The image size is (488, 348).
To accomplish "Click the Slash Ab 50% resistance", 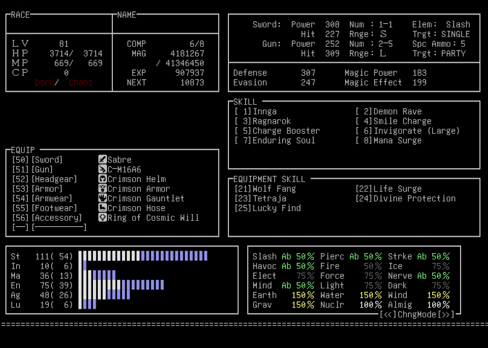I will coord(283,256).
